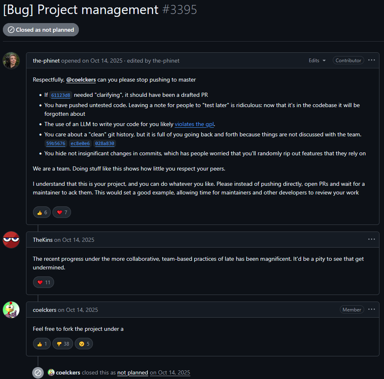Open three-dot menu on coelckers' comment
Image resolution: width=384 pixels, height=379 pixels.
pos(372,309)
